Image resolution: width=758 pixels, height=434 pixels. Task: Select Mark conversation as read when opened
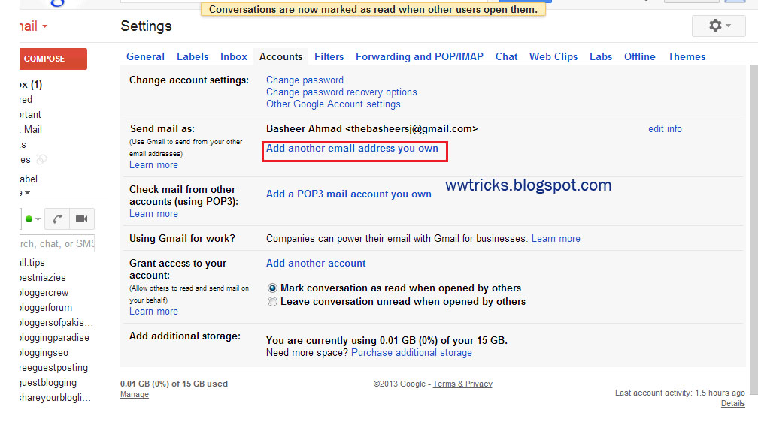[271, 288]
